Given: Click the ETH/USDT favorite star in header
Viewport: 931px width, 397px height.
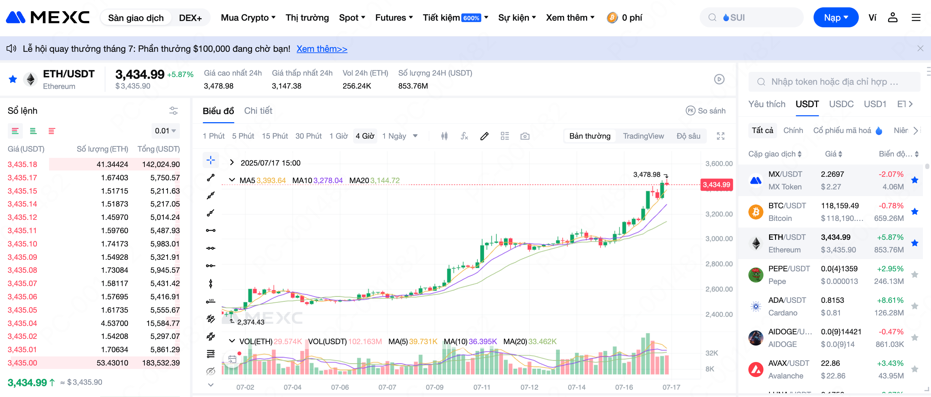Looking at the screenshot, I should point(13,79).
